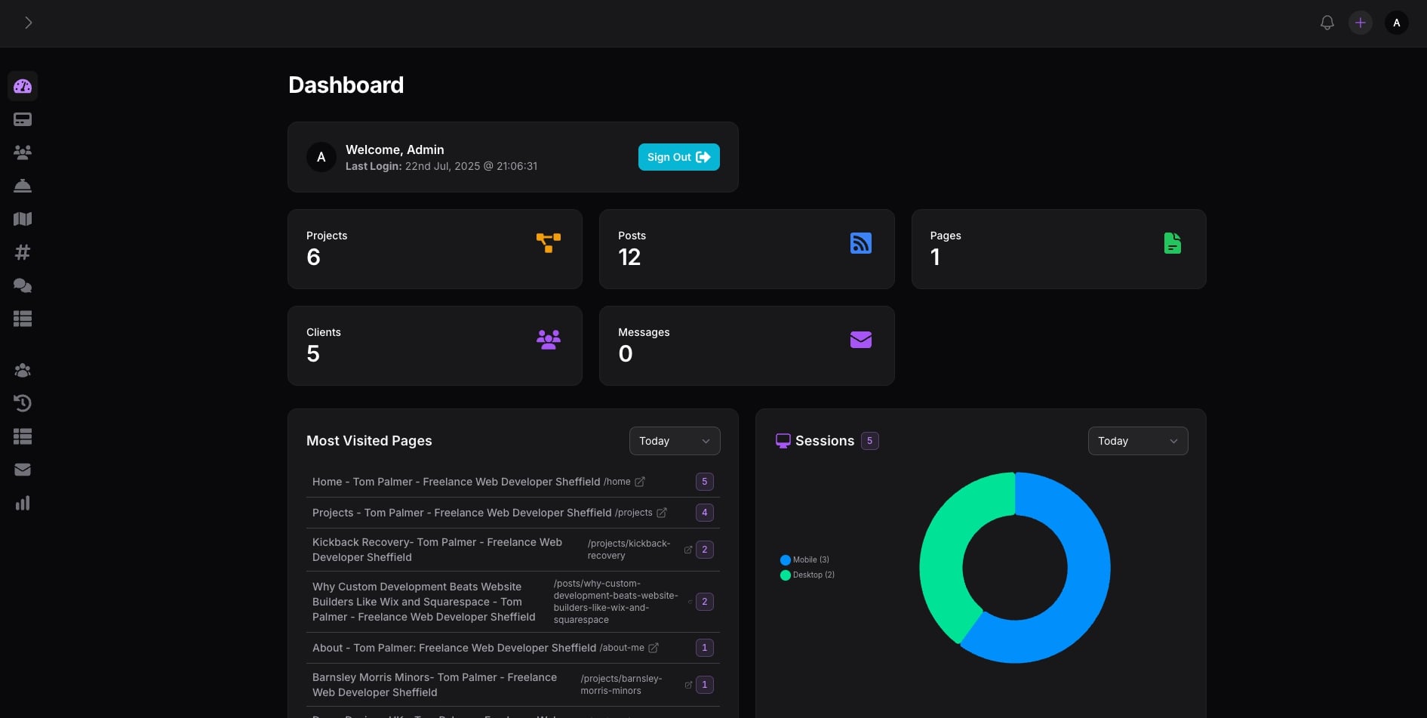Image resolution: width=1427 pixels, height=718 pixels.
Task: Click the chat bubbles icon in sidebar
Action: point(23,285)
